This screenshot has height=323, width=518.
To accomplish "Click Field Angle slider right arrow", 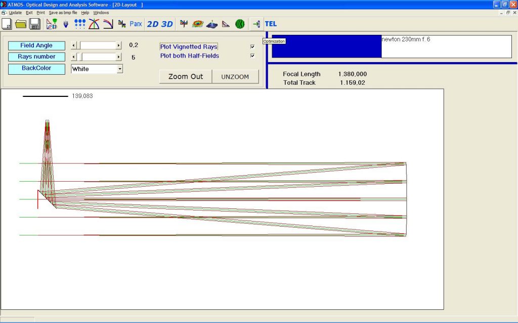I will (x=119, y=45).
